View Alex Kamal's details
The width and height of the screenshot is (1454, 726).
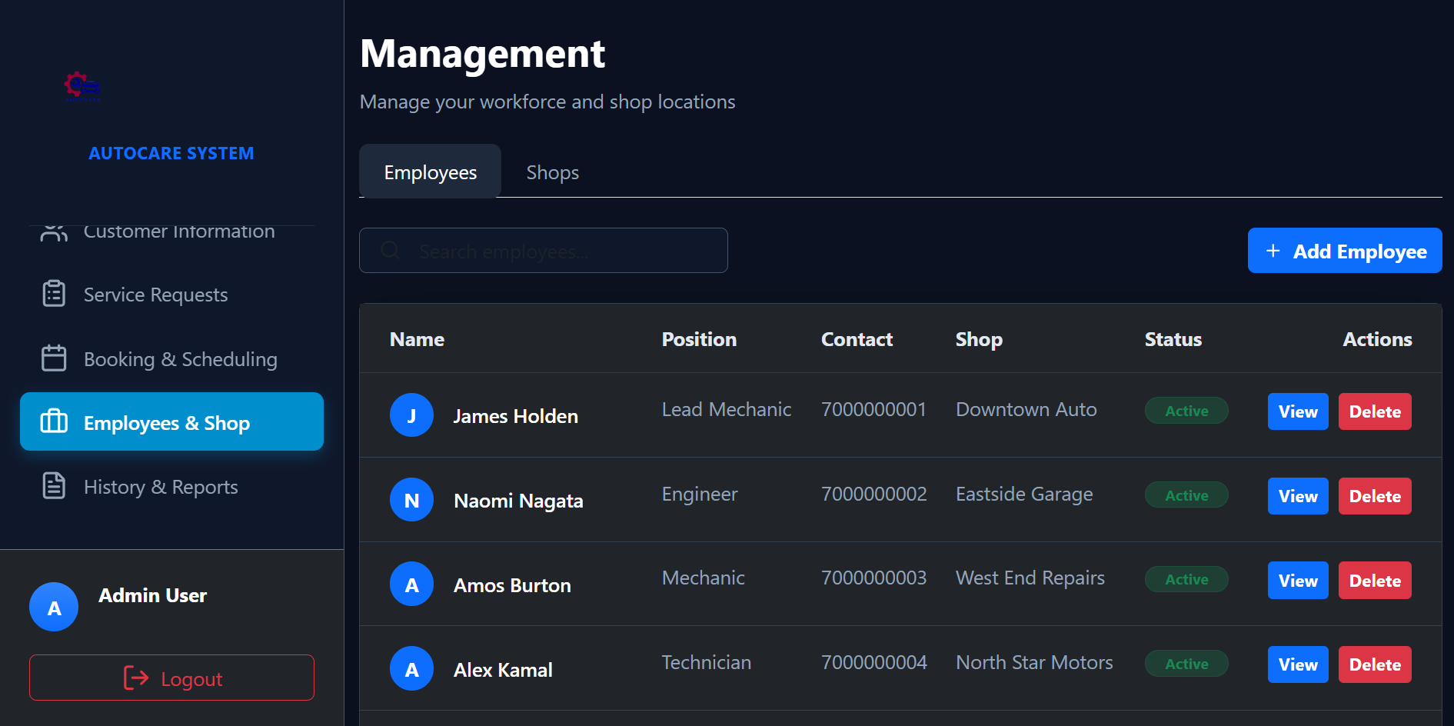pos(1298,664)
